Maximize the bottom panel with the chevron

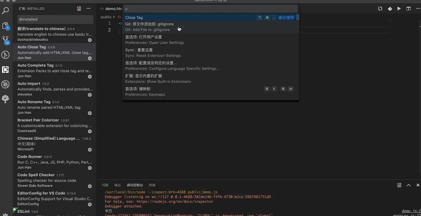click(x=409, y=185)
